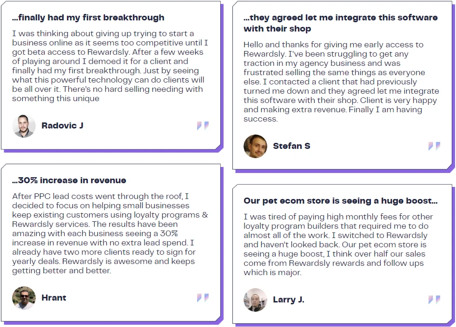
Task: Click Stefan S's avatar picture
Action: [x=255, y=146]
